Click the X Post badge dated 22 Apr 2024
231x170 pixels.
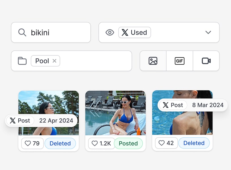click(x=20, y=121)
